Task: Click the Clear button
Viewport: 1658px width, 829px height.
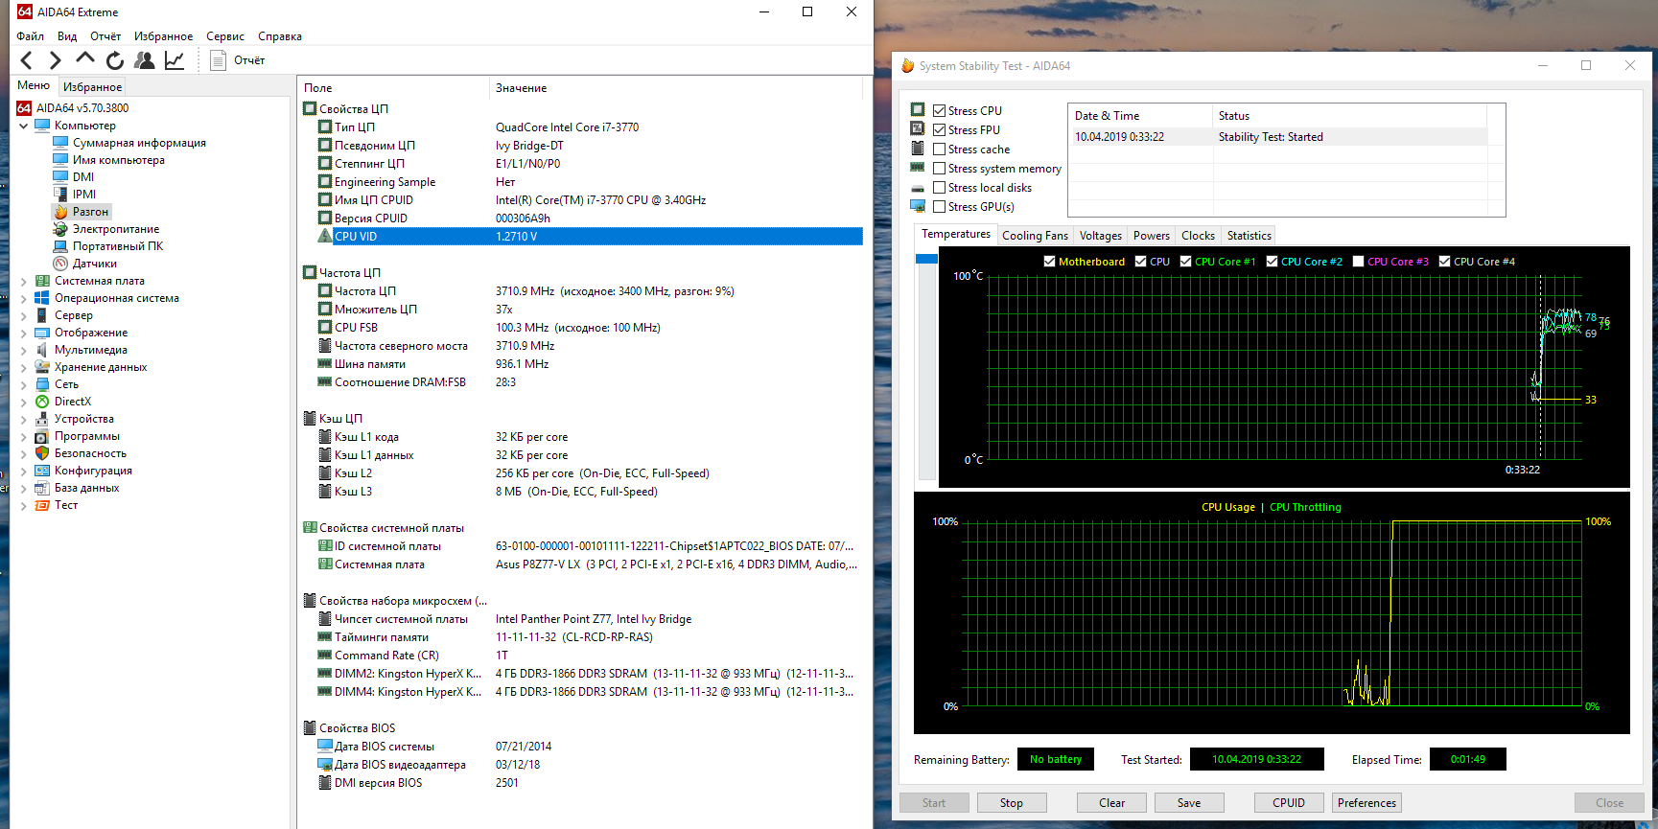Action: (1111, 803)
